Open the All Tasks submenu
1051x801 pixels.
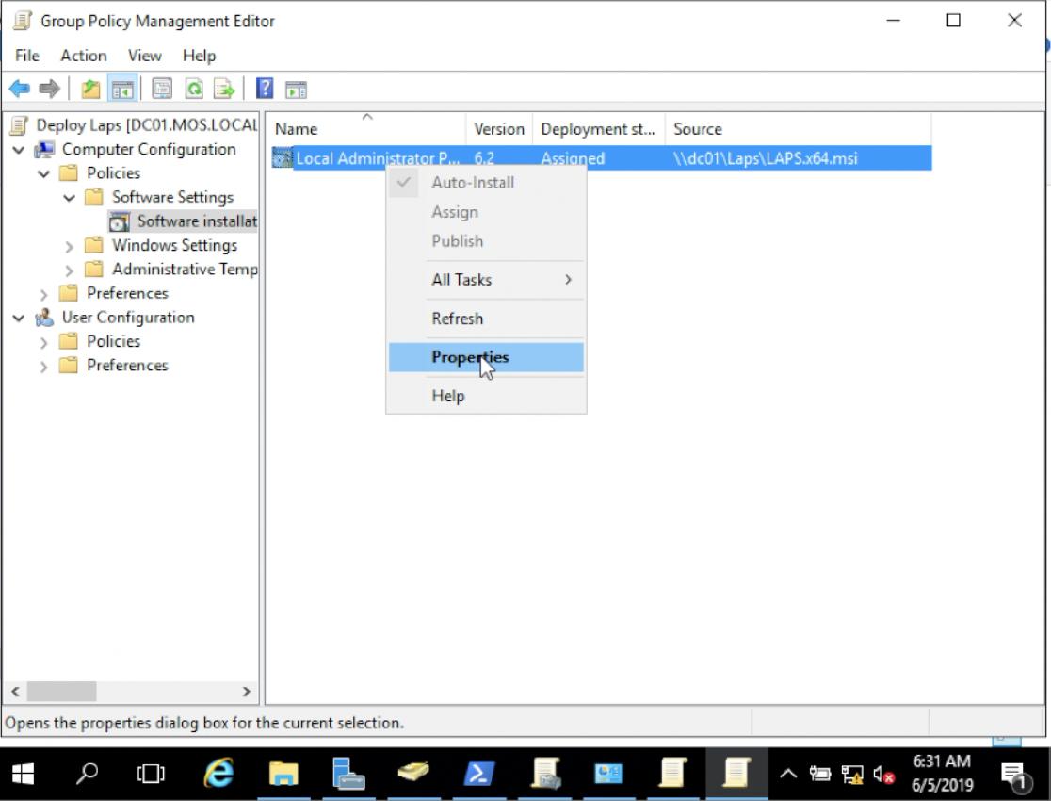point(486,280)
